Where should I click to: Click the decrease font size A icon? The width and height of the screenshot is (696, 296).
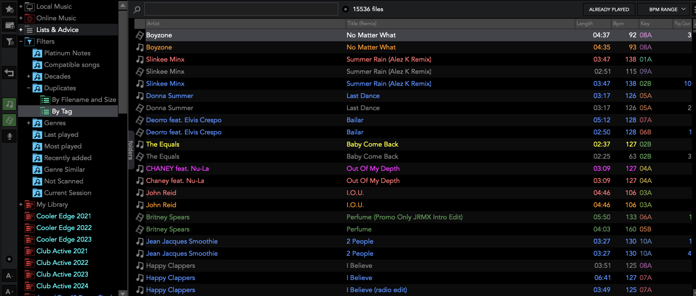(x=9, y=276)
